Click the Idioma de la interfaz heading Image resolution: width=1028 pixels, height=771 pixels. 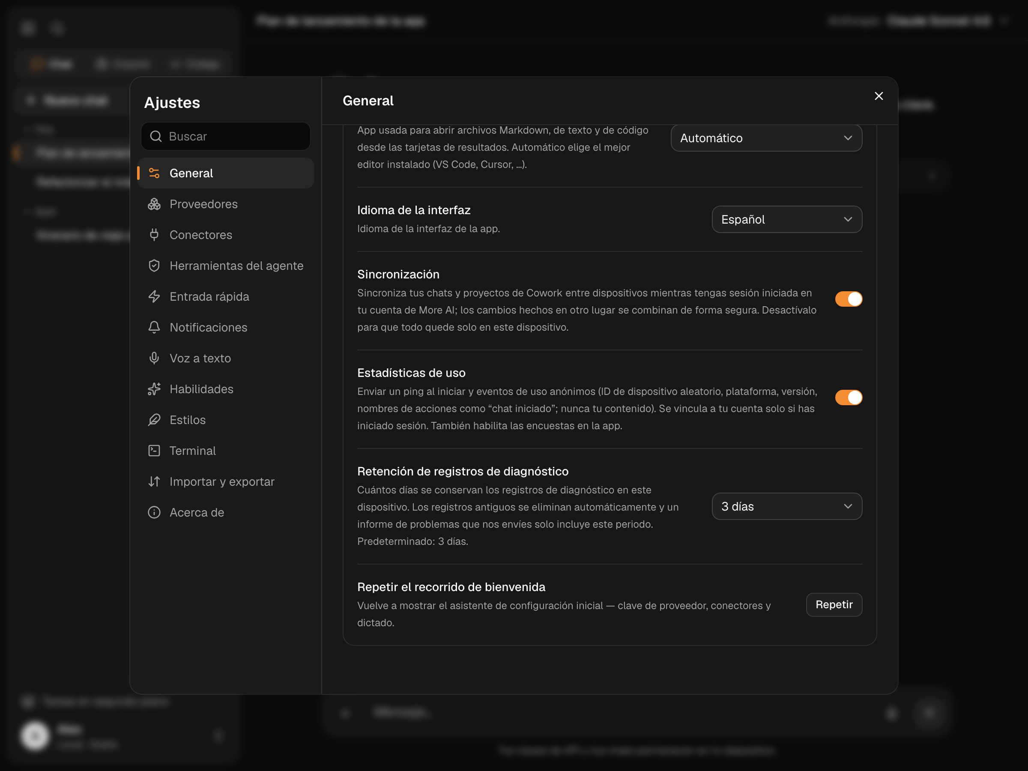coord(414,210)
